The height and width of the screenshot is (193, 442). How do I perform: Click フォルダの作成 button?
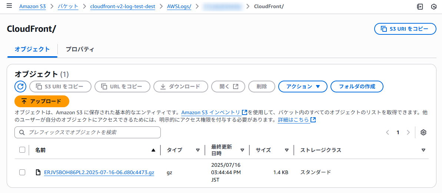click(x=357, y=87)
